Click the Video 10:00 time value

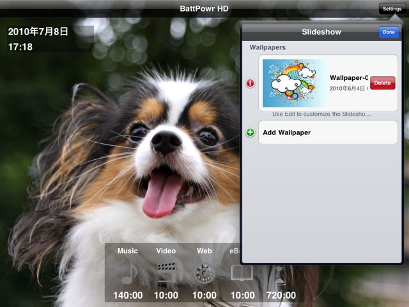tap(166, 295)
